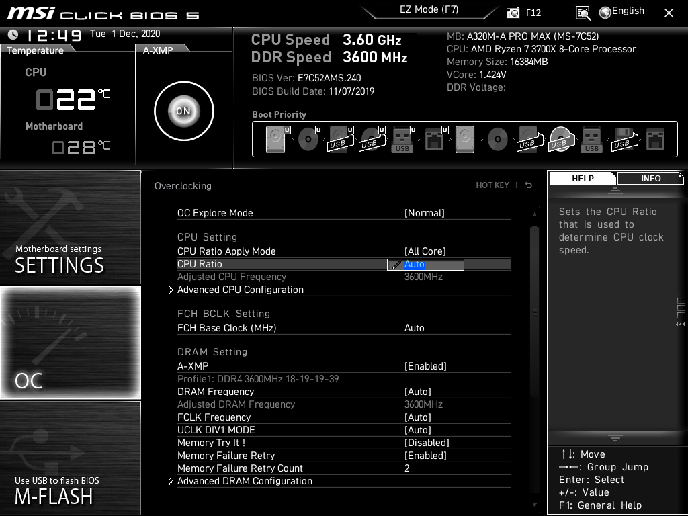Click the back arrow next to HOT KEY

pyautogui.click(x=529, y=185)
